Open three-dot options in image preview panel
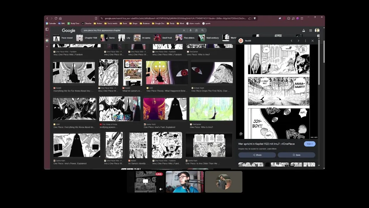The height and width of the screenshot is (208, 369). (x=306, y=41)
